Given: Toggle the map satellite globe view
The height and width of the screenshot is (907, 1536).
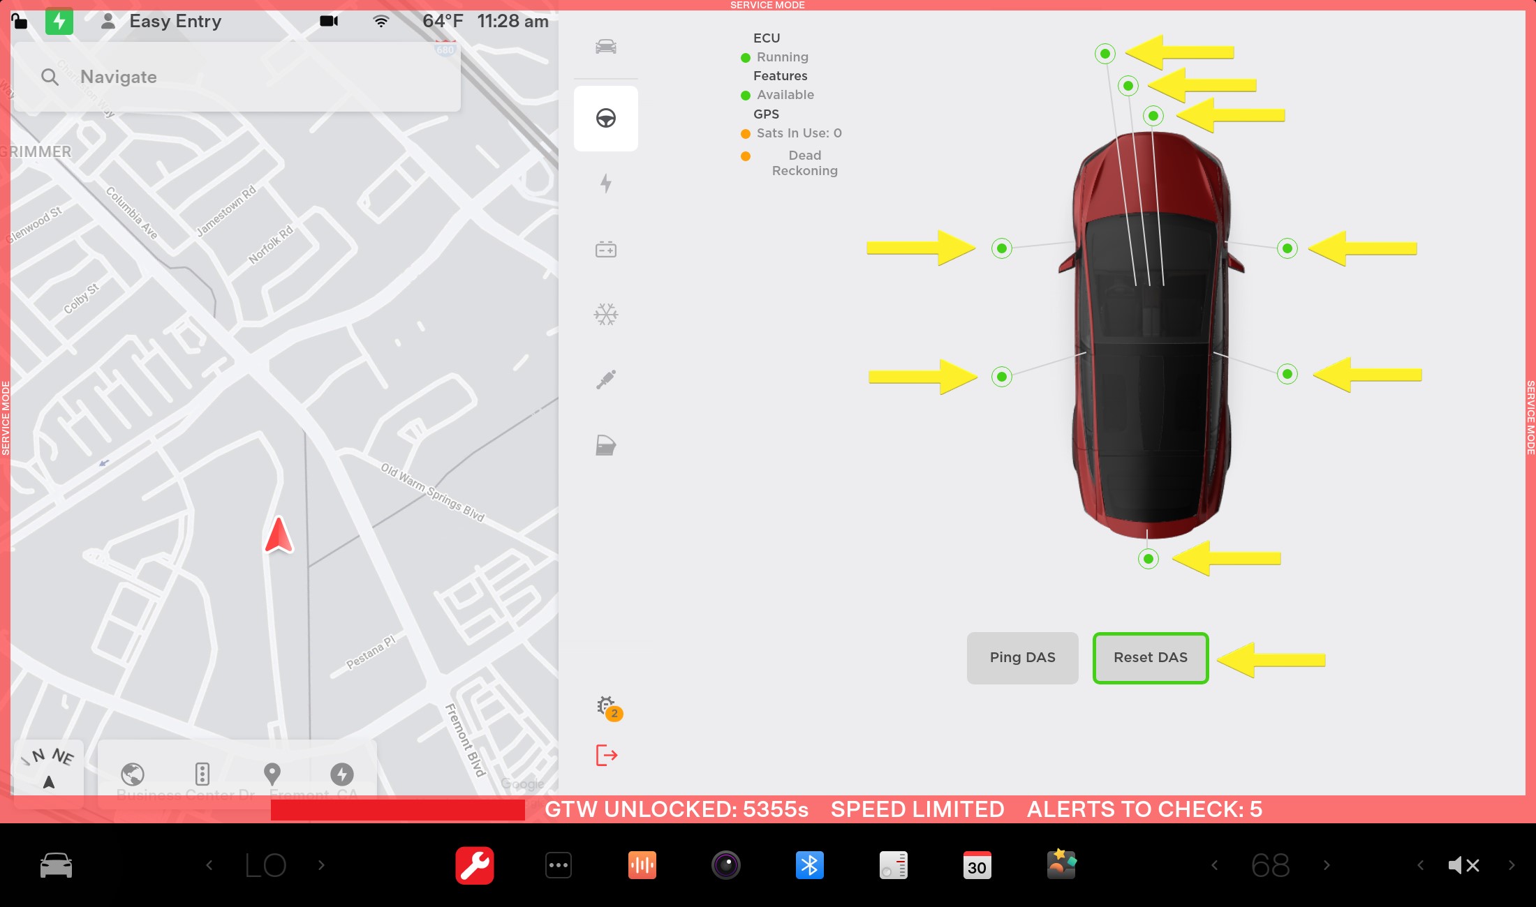Looking at the screenshot, I should click(133, 774).
